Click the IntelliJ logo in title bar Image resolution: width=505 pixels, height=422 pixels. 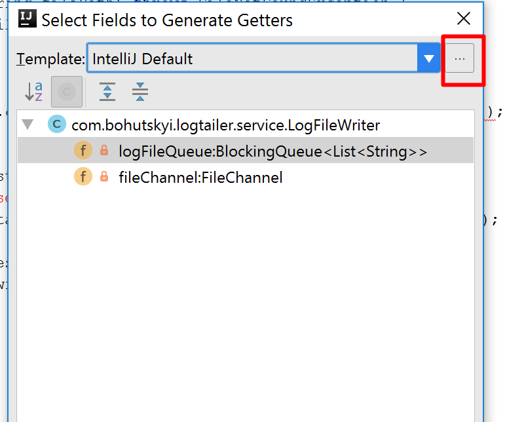pyautogui.click(x=28, y=19)
